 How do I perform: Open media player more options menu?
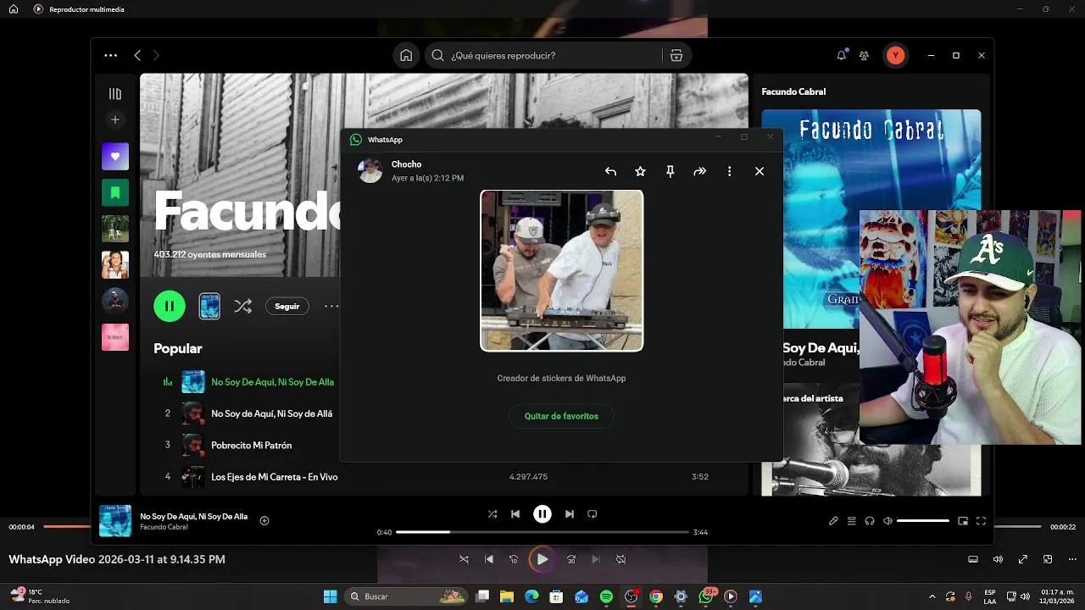click(x=1072, y=559)
